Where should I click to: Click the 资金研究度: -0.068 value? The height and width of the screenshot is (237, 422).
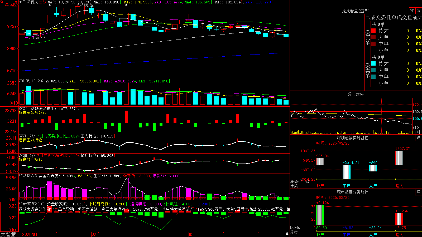tap(65, 204)
